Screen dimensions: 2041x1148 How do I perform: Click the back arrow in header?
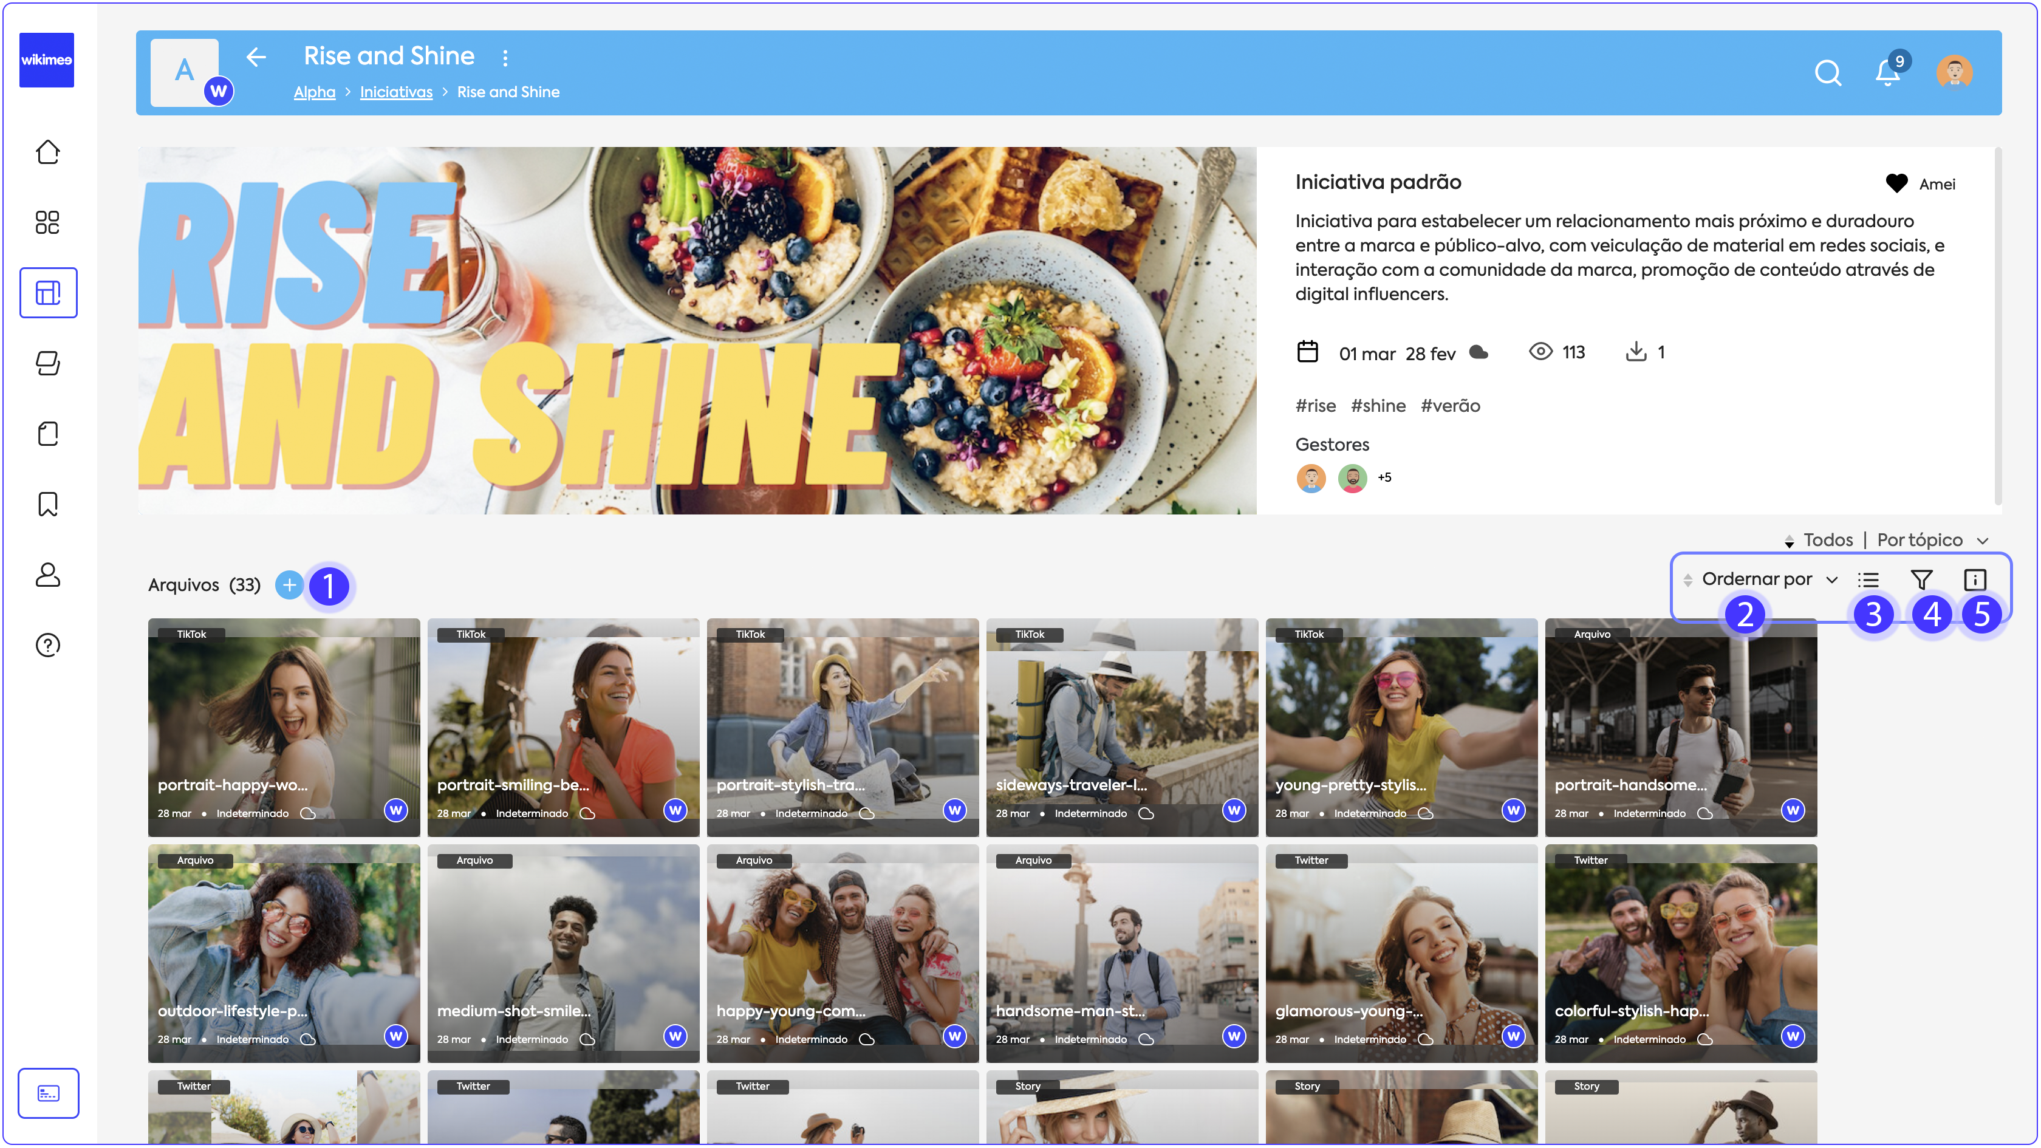[x=255, y=57]
